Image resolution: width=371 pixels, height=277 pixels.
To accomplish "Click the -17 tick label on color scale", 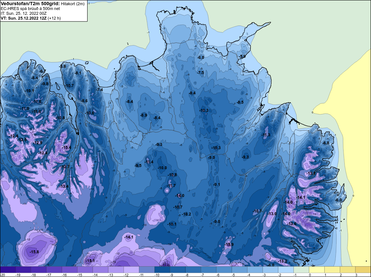I will coord(49,275).
